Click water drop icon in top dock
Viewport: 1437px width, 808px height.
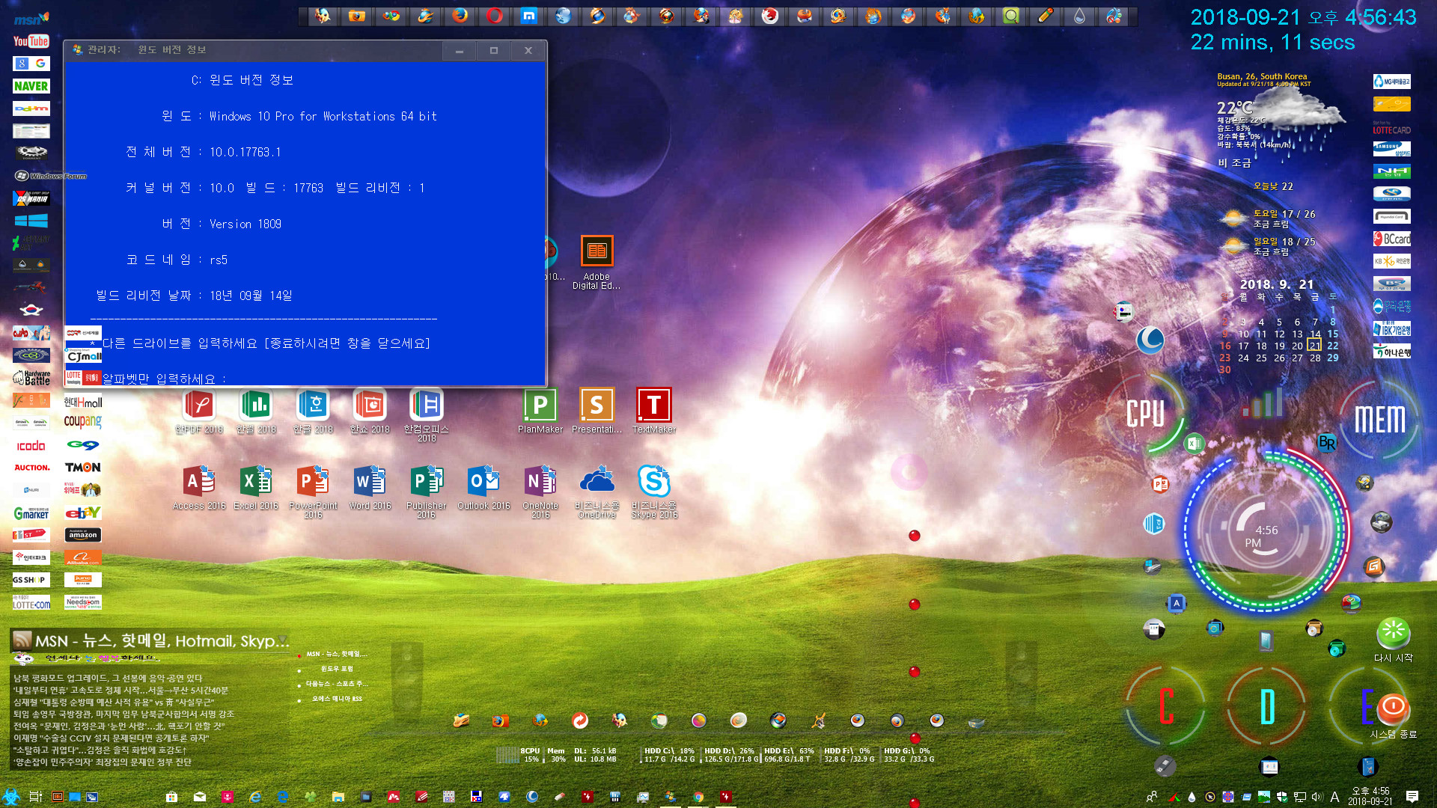click(1079, 16)
